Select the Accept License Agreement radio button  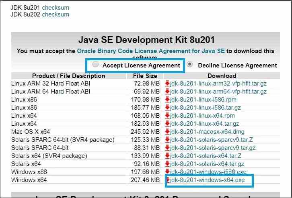coord(95,65)
